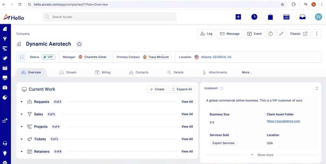The width and height of the screenshot is (326, 164).
Task: Open the More... tab menu
Action: [x=247, y=72]
